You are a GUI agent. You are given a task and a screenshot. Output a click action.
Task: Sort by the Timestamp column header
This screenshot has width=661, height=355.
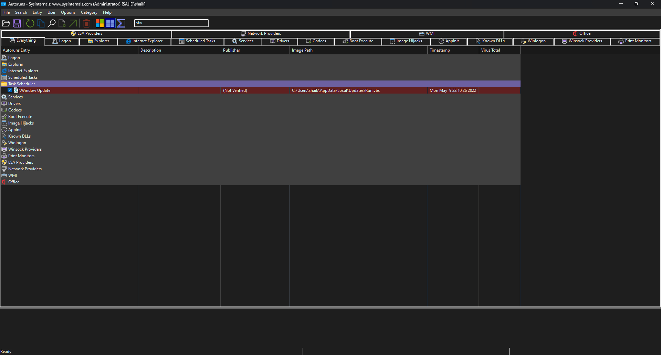point(453,50)
